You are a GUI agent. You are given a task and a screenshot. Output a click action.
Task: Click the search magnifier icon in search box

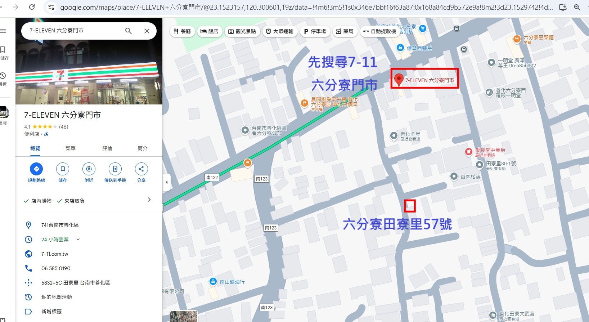pyautogui.click(x=128, y=31)
